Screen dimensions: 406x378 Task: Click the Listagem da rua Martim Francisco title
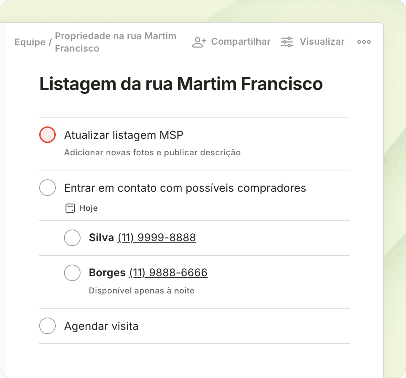tap(181, 84)
